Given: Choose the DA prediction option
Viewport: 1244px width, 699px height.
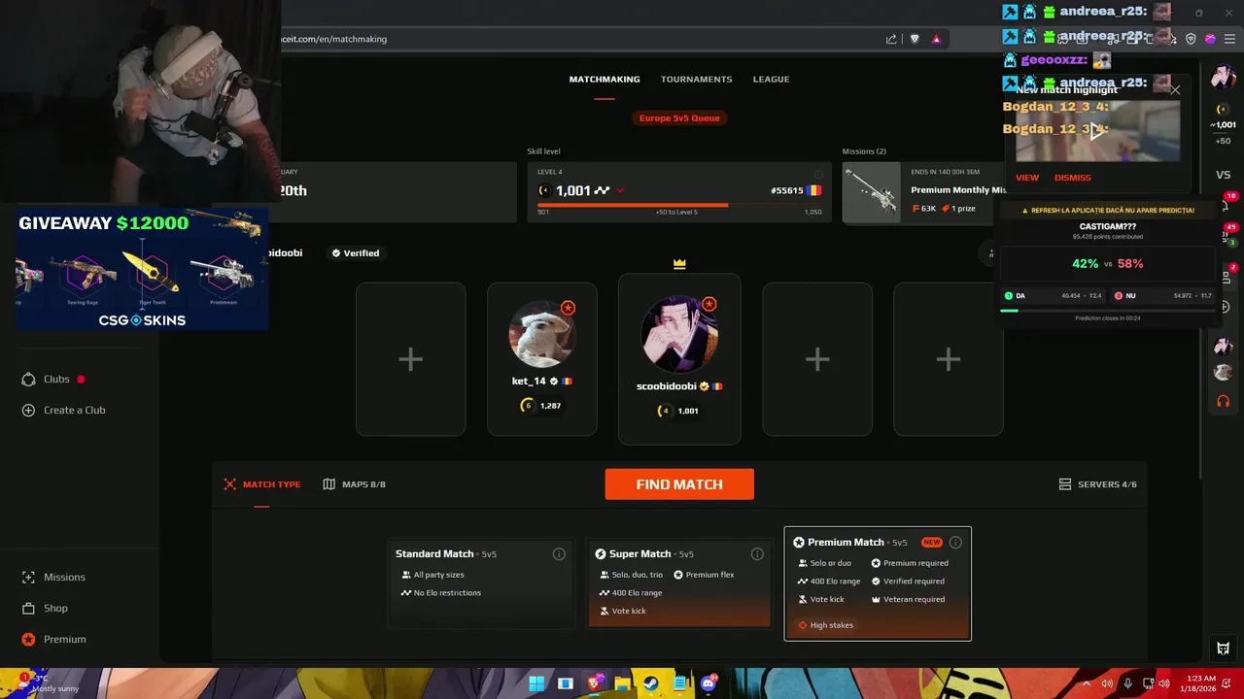Looking at the screenshot, I should click(x=1054, y=295).
